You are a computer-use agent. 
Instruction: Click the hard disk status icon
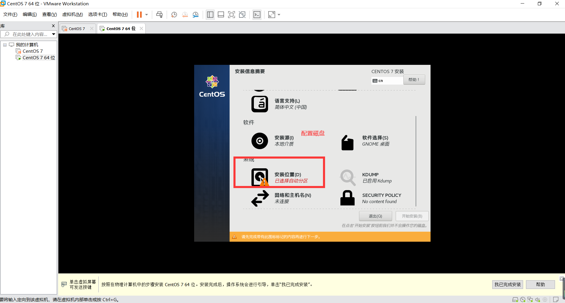click(515, 299)
